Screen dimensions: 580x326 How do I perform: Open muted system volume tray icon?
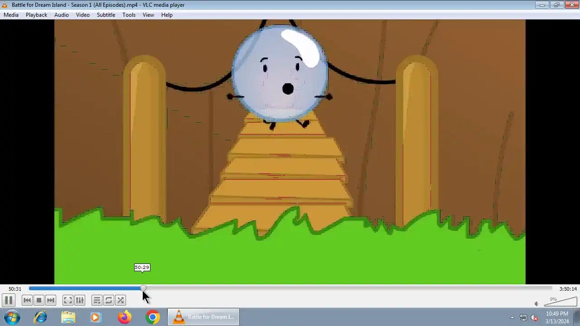point(534,317)
